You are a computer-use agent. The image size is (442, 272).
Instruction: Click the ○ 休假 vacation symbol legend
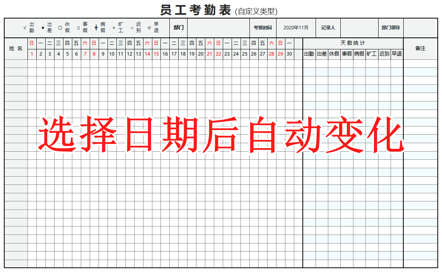[64, 27]
